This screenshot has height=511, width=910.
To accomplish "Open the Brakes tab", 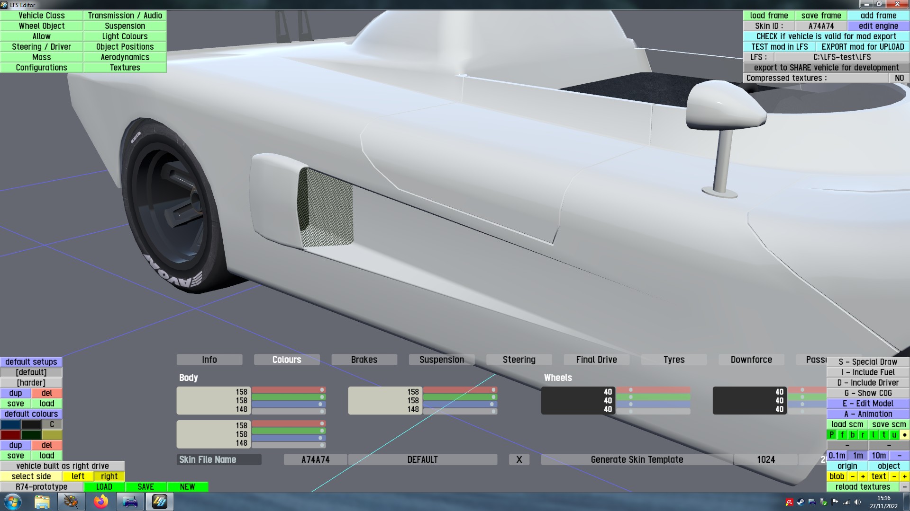I will [x=364, y=360].
